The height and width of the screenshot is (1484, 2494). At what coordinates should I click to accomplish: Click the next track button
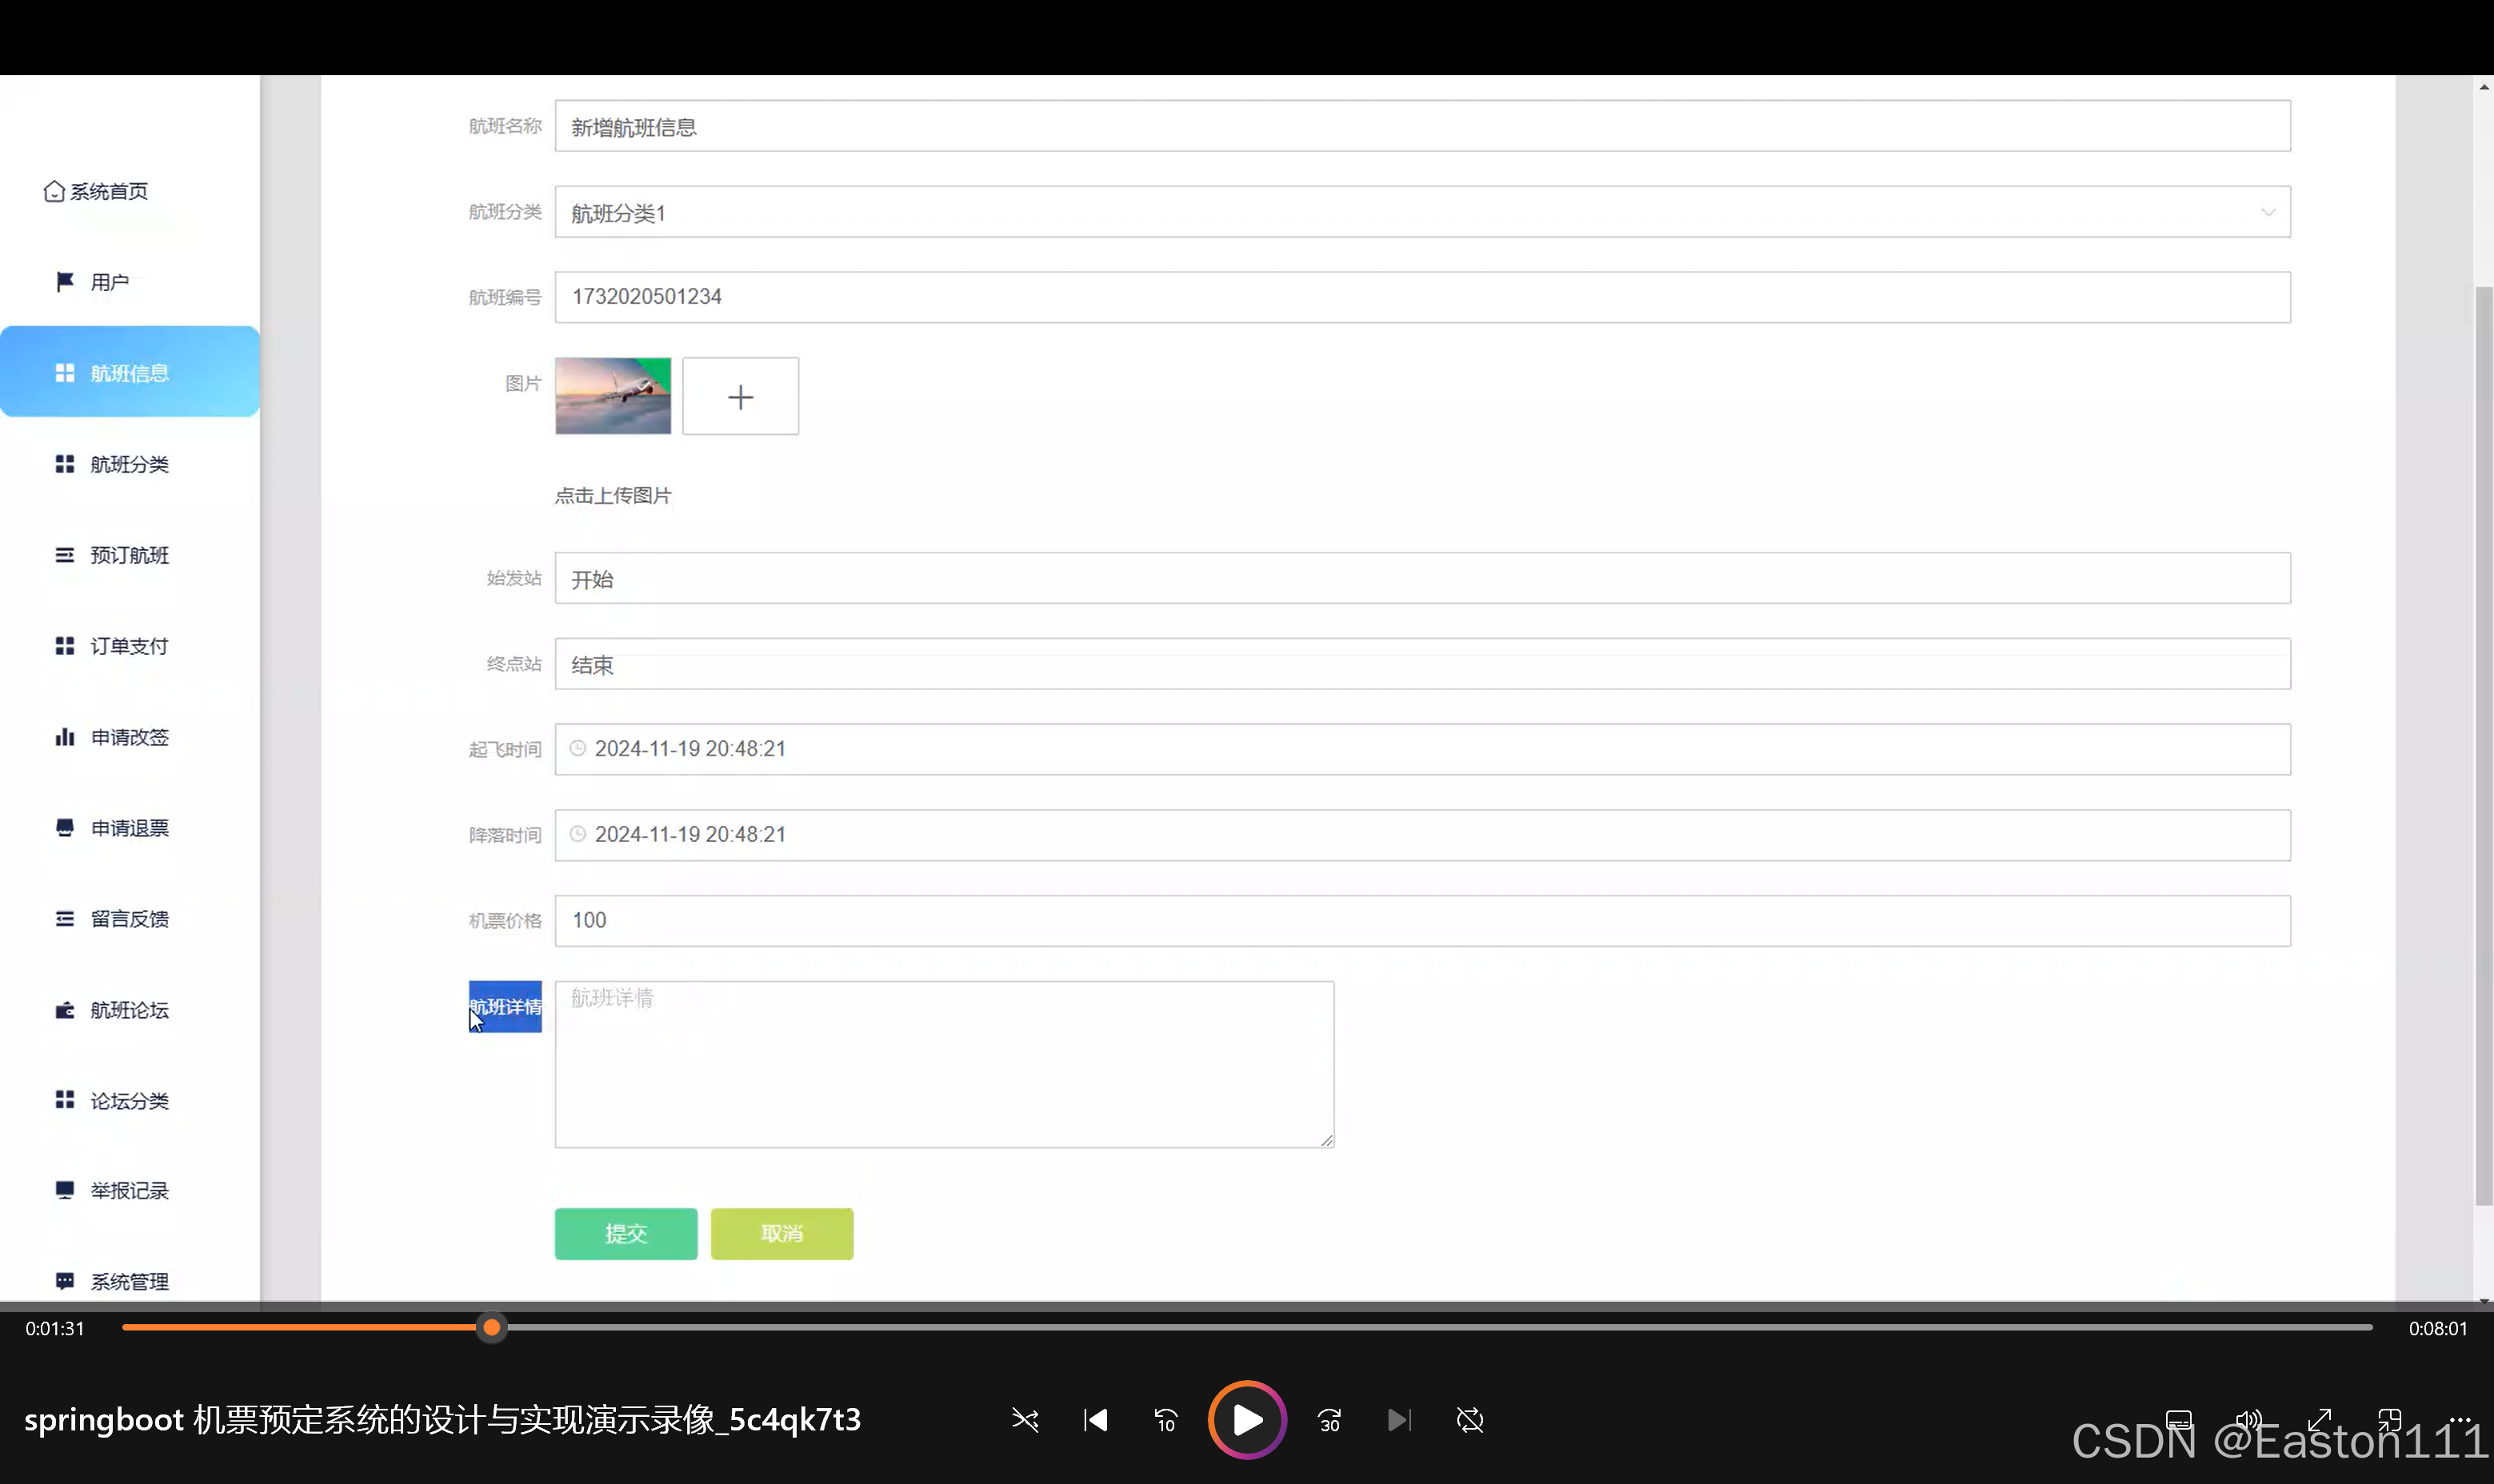(x=1400, y=1420)
